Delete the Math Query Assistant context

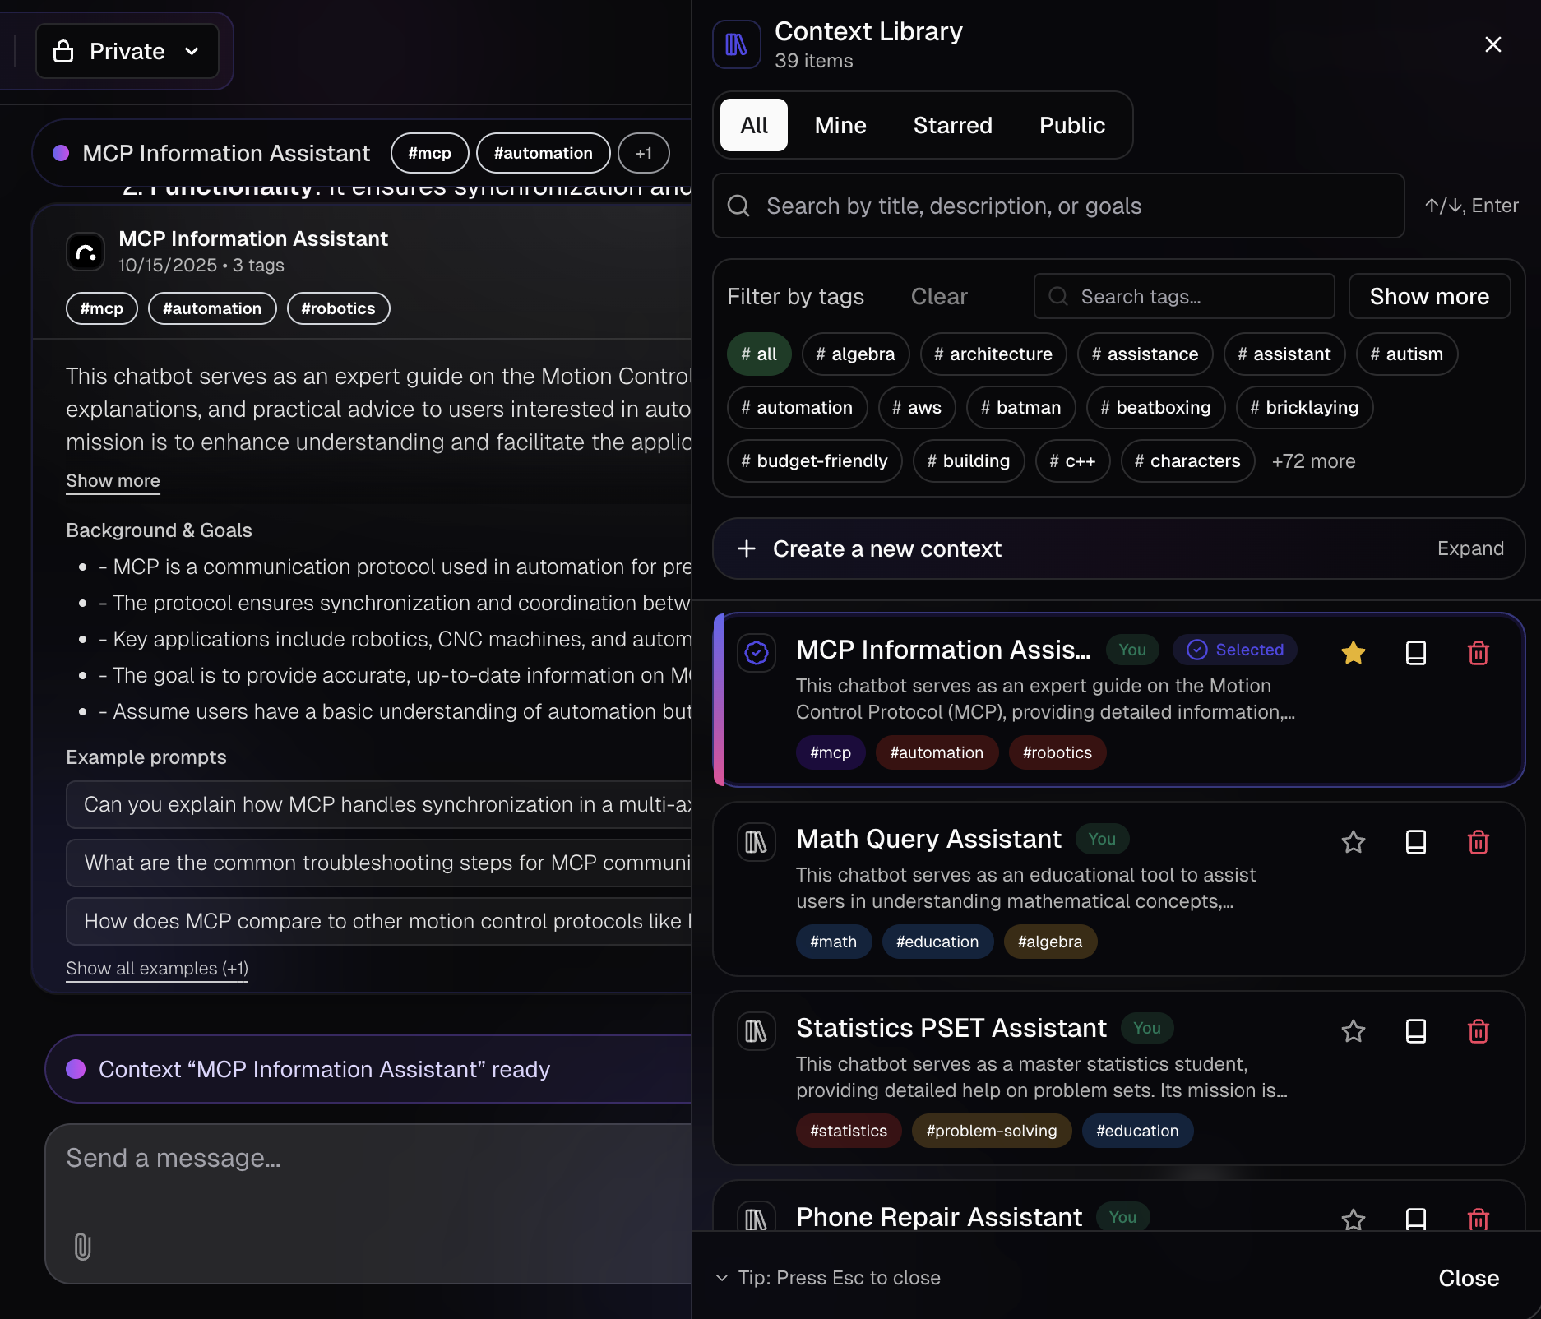click(x=1478, y=842)
